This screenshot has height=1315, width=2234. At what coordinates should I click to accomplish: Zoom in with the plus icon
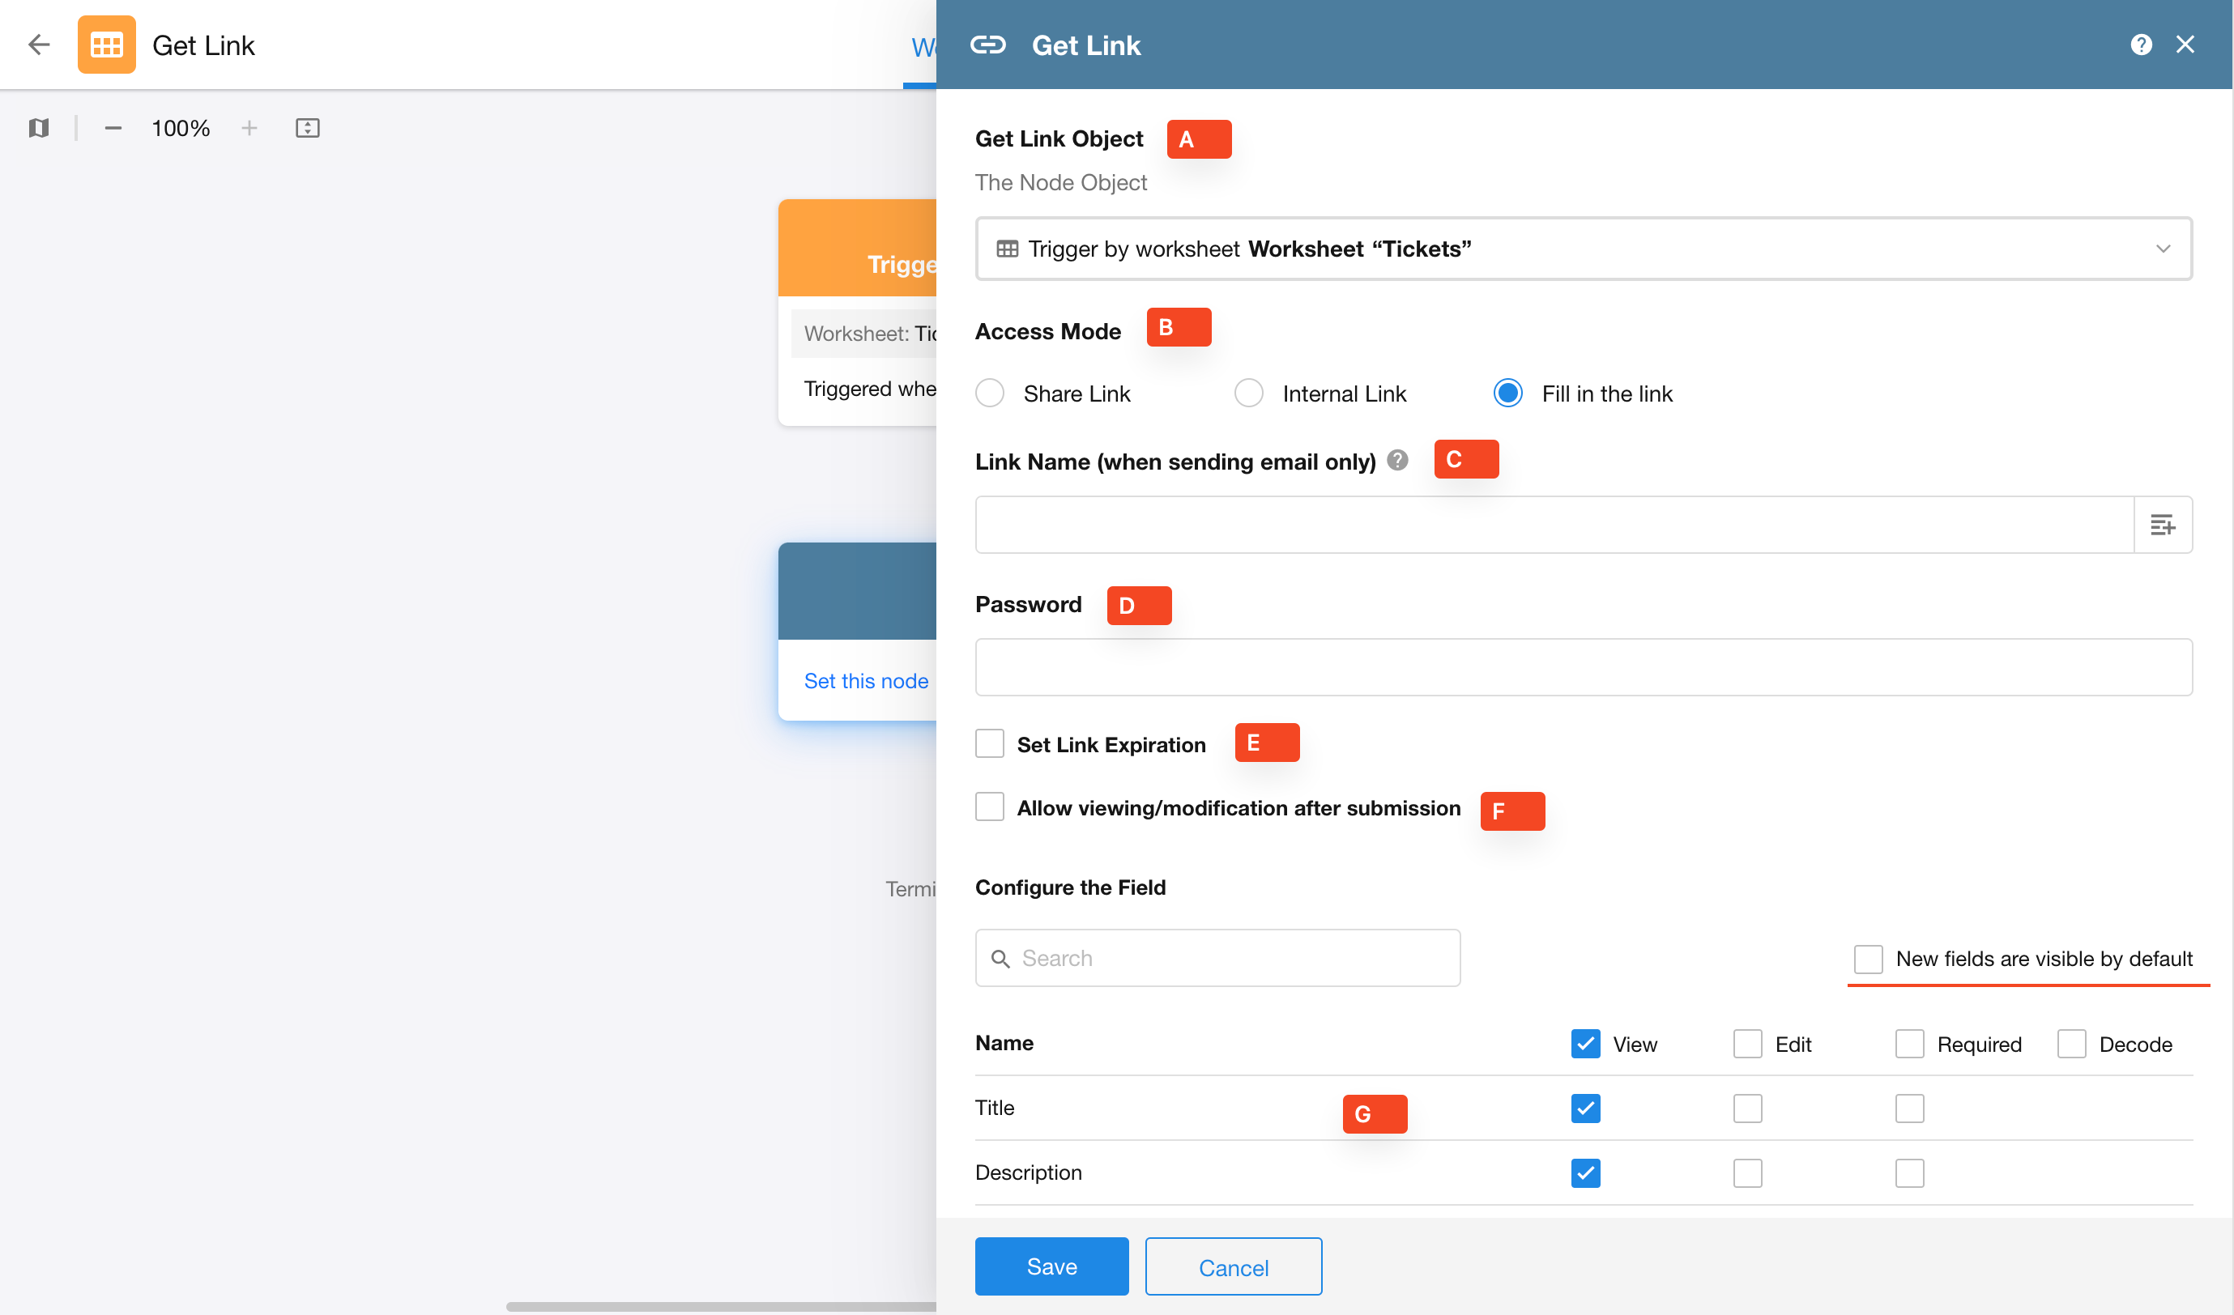[x=249, y=129]
